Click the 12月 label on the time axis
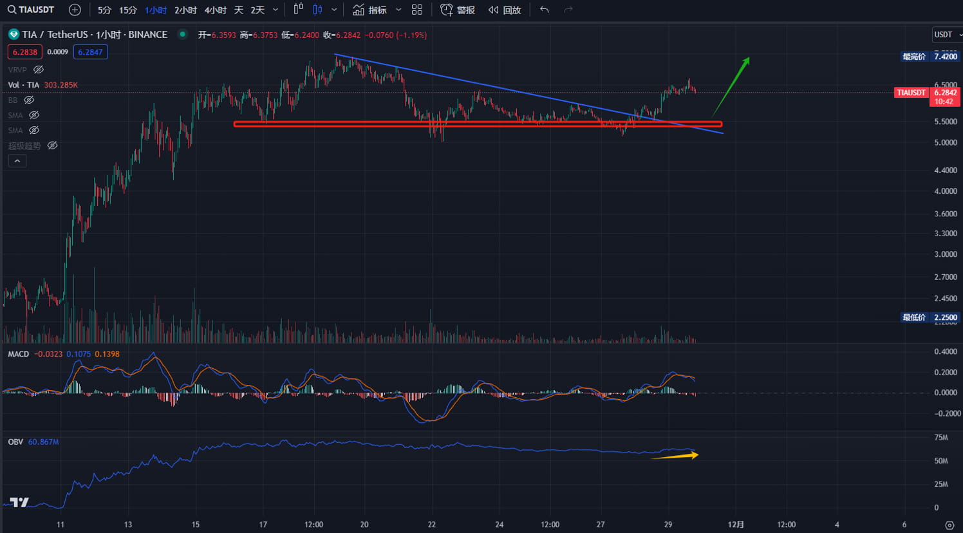 736,525
